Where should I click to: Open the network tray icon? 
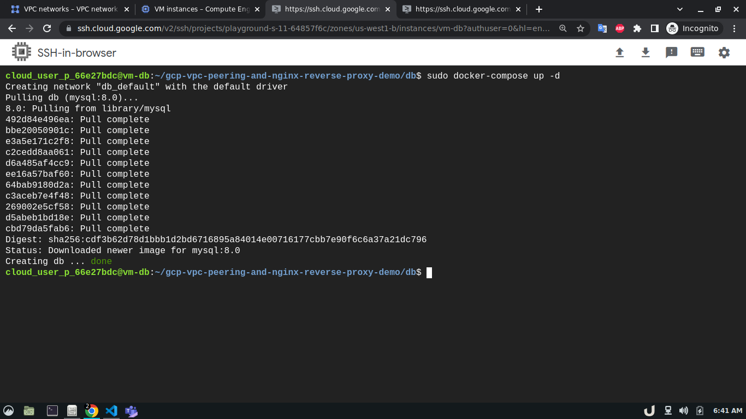pyautogui.click(x=668, y=411)
